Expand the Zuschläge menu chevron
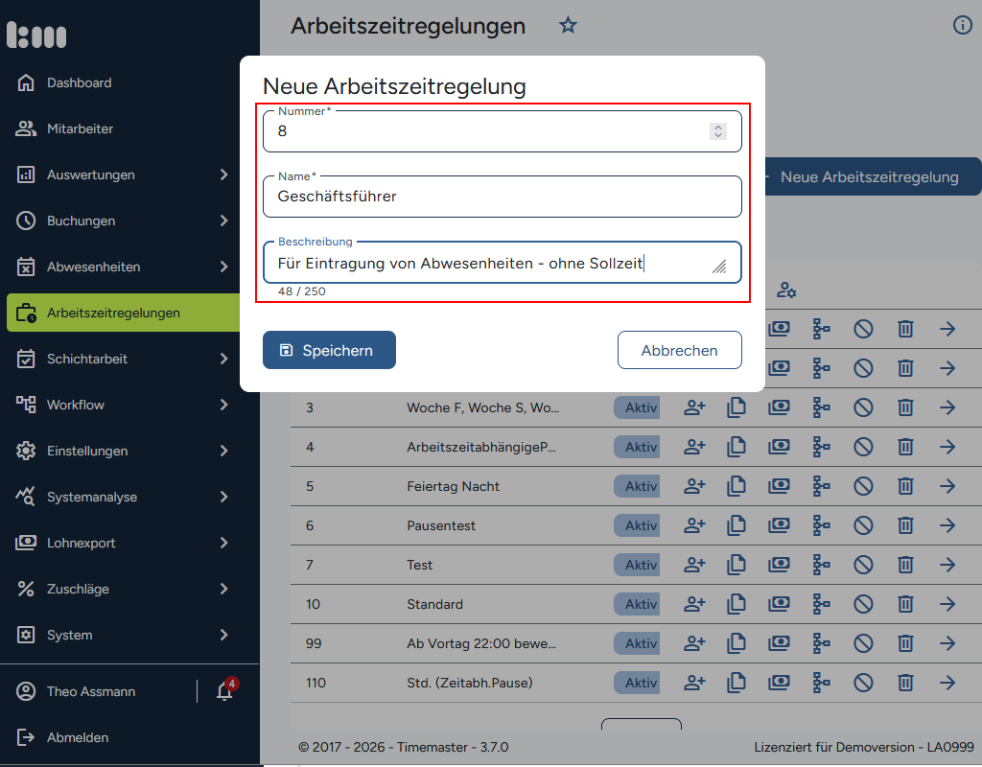Image resolution: width=982 pixels, height=767 pixels. (224, 589)
